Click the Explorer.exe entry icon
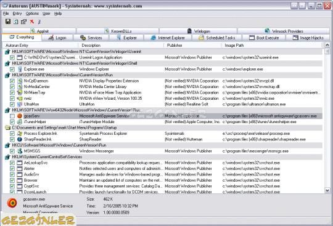The width and height of the screenshot is (333, 226). [20, 69]
